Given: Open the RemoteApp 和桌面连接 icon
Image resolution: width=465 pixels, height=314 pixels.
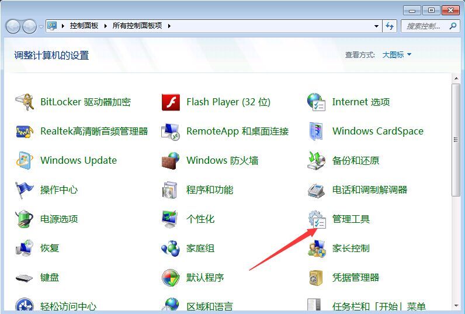Looking at the screenshot, I should pyautogui.click(x=171, y=131).
